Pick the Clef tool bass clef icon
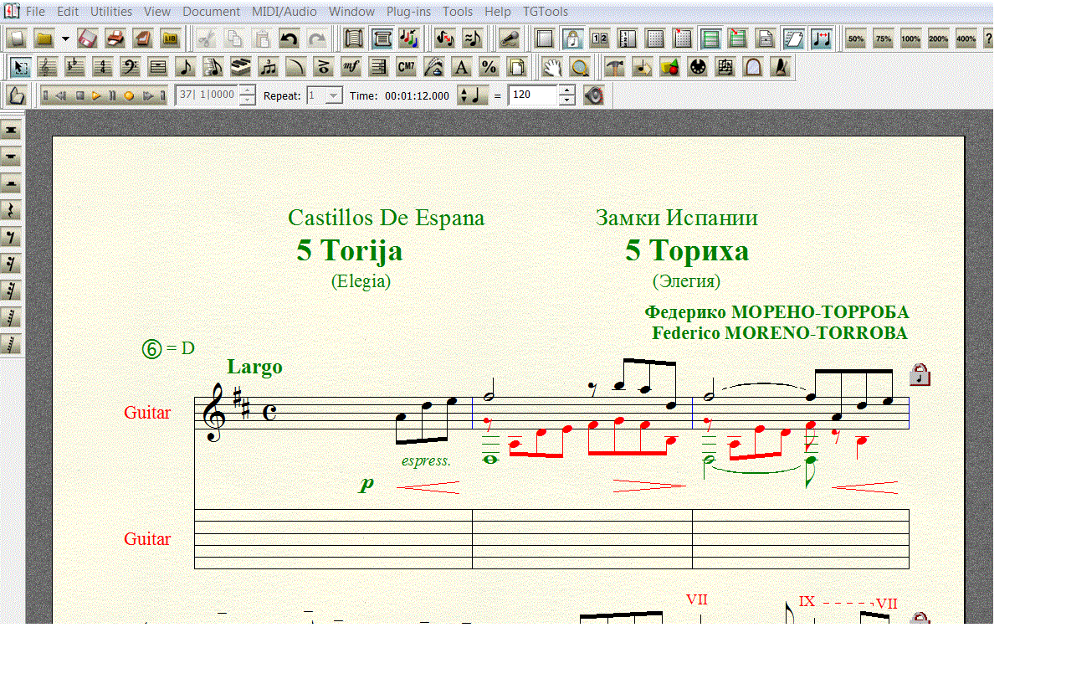Screen dimensions: 1066x684 [x=131, y=68]
